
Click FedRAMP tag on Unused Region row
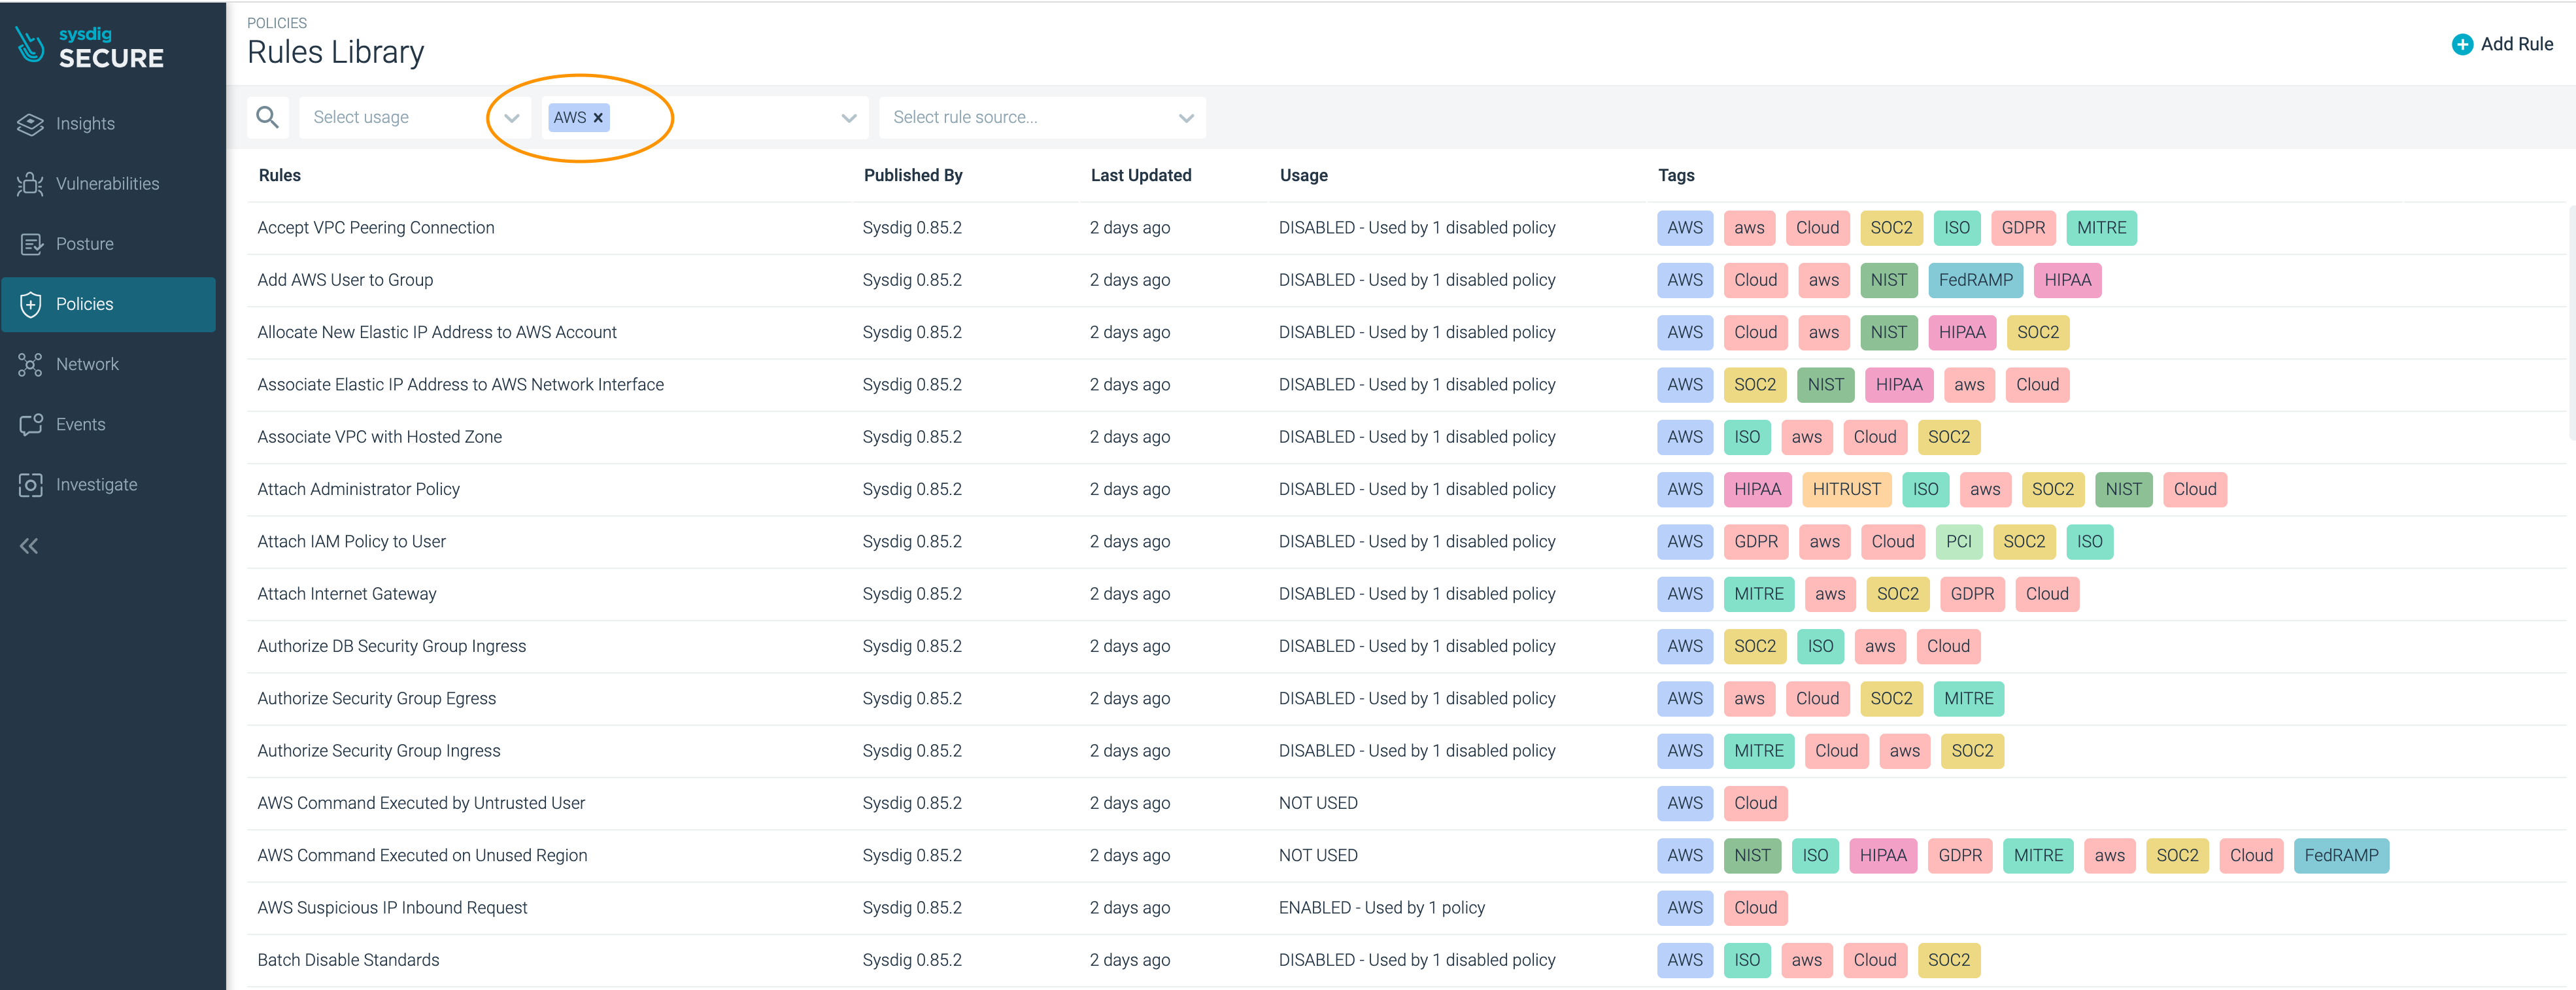2341,856
